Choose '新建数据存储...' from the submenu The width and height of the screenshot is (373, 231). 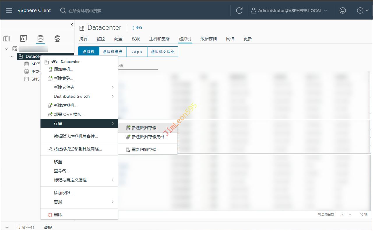(145, 128)
